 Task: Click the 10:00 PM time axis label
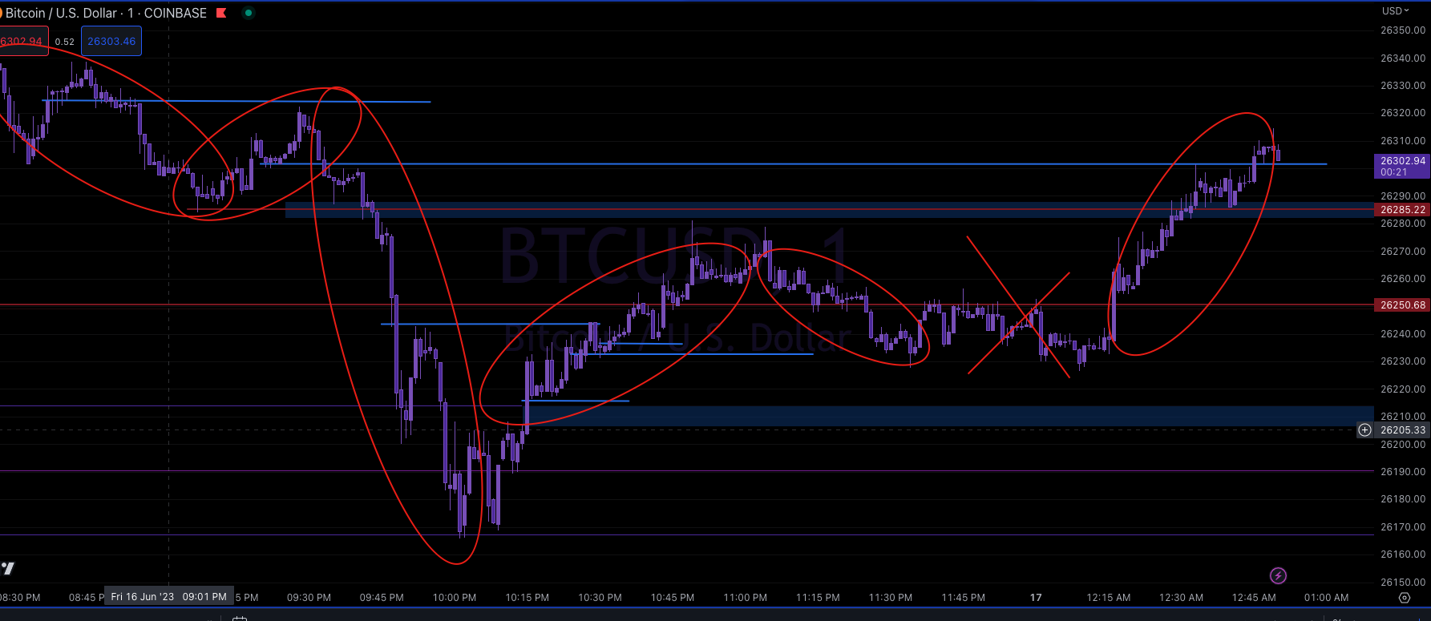coord(455,598)
